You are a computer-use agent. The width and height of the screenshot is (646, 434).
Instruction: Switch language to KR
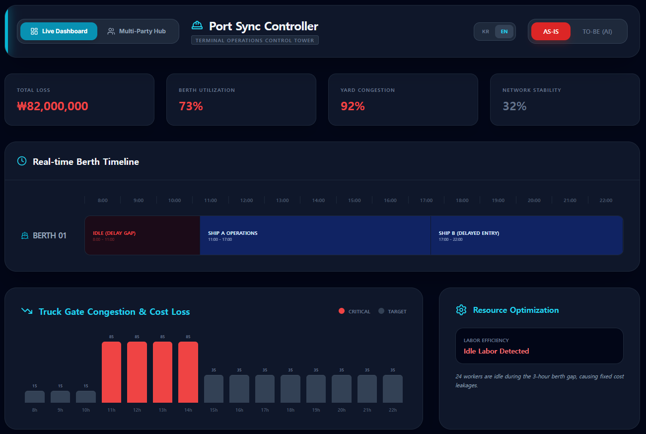tap(486, 31)
